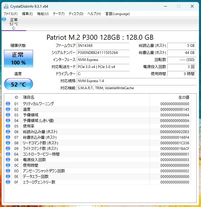The image size is (201, 207).
Task: Click status orb for 0B 電源投入回数 row
Action: (x=8, y=160)
